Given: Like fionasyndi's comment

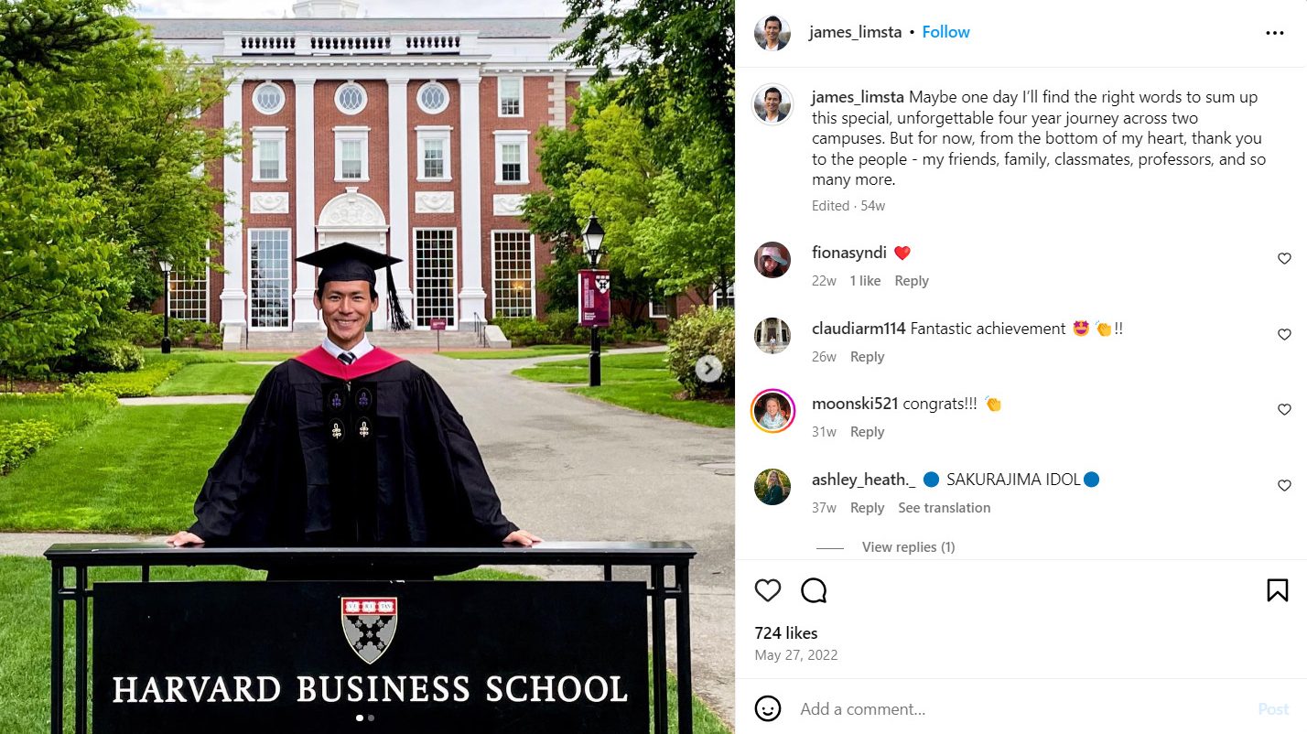Looking at the screenshot, I should click(1284, 259).
